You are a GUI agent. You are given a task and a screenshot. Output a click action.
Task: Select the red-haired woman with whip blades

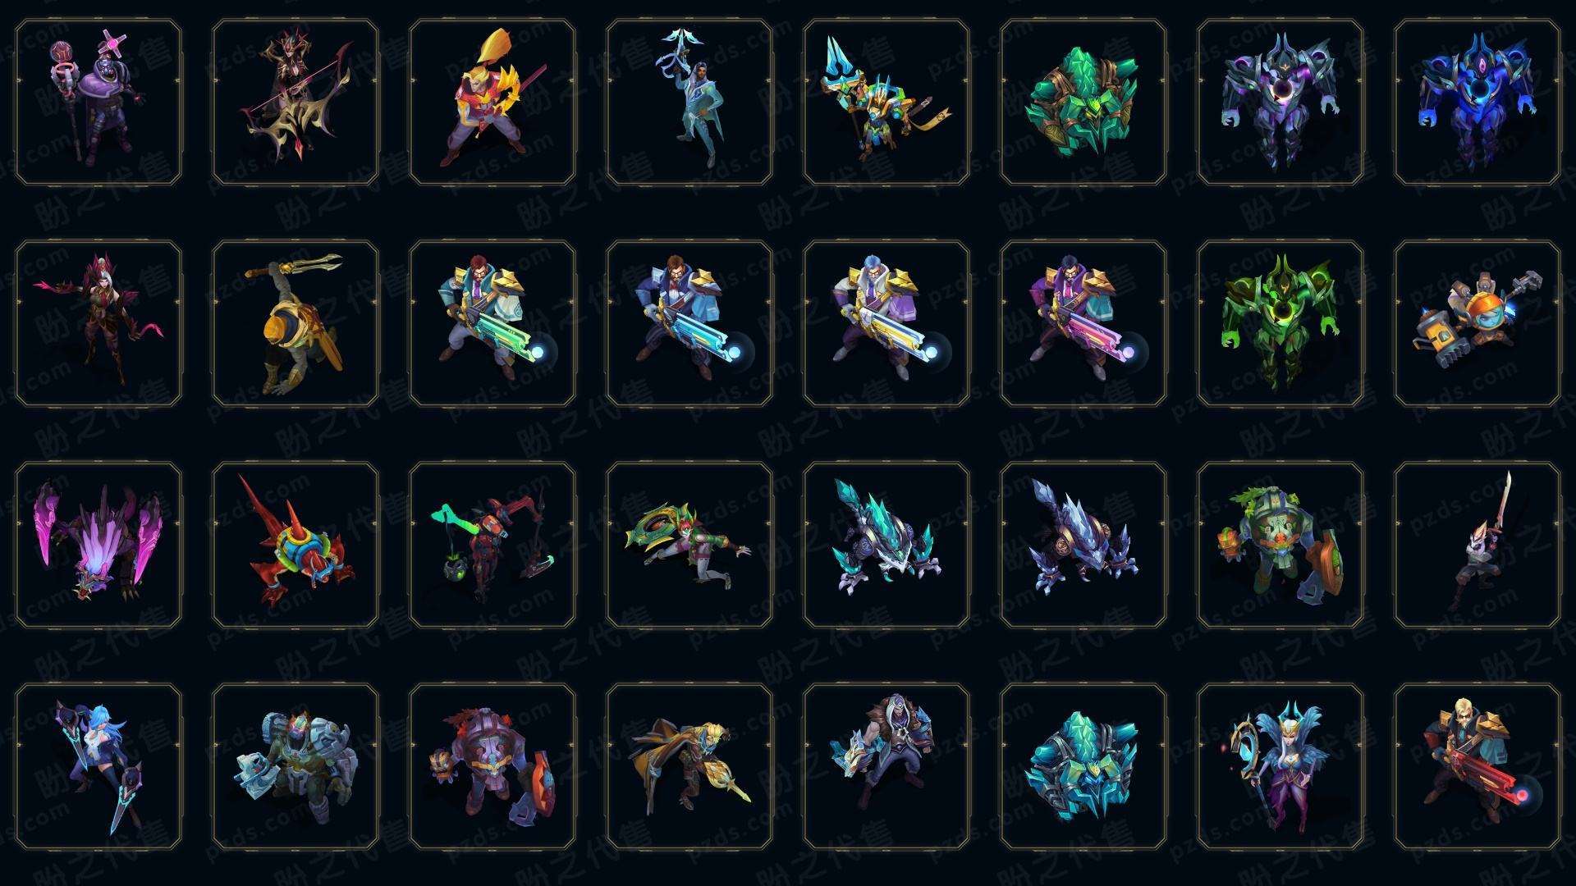(98, 323)
